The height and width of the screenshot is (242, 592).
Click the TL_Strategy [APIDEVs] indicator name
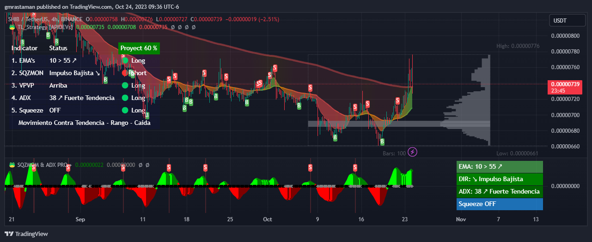coord(44,27)
